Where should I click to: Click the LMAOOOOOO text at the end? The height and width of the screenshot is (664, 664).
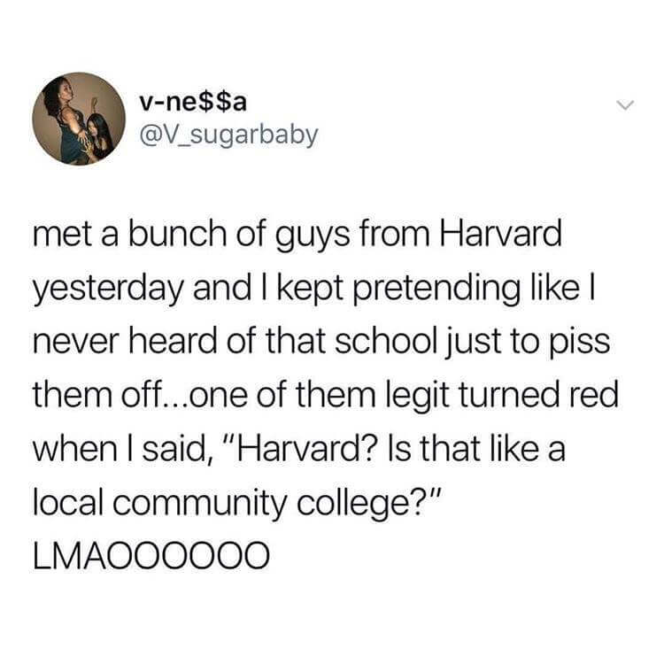151,556
